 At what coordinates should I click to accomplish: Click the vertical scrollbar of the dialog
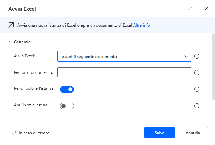(x=213, y=67)
